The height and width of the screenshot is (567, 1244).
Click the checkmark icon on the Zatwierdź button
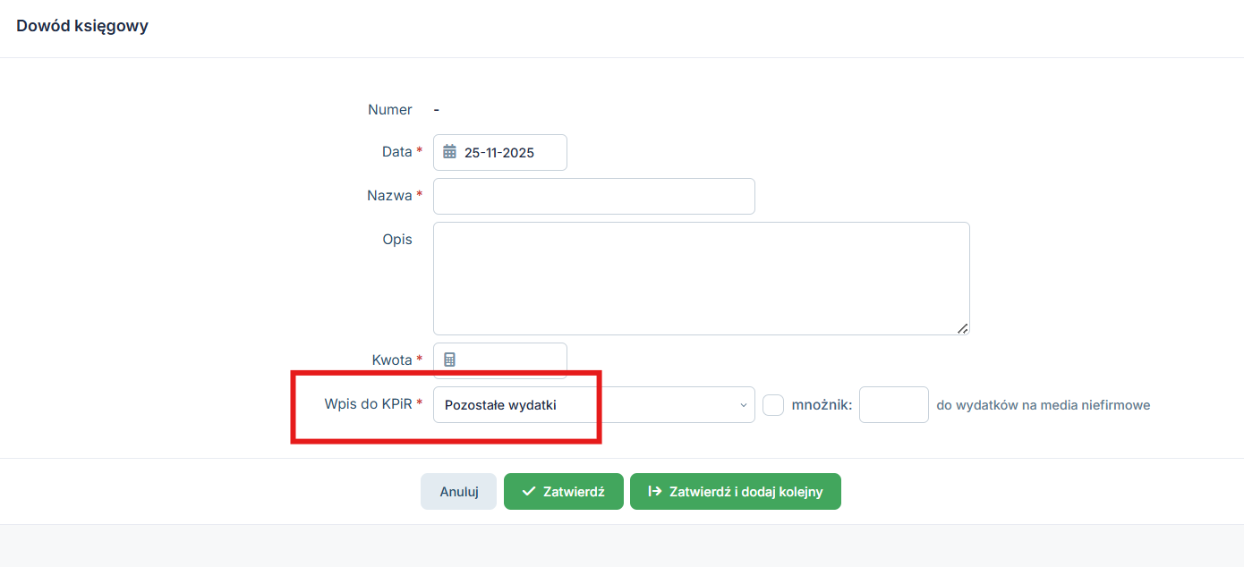tap(529, 492)
